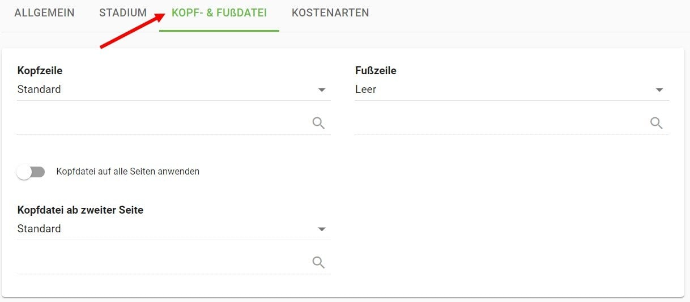Open dropdown arrow for Kopfdatei ab zweiter Seite
This screenshot has height=302, width=690.
pos(322,229)
